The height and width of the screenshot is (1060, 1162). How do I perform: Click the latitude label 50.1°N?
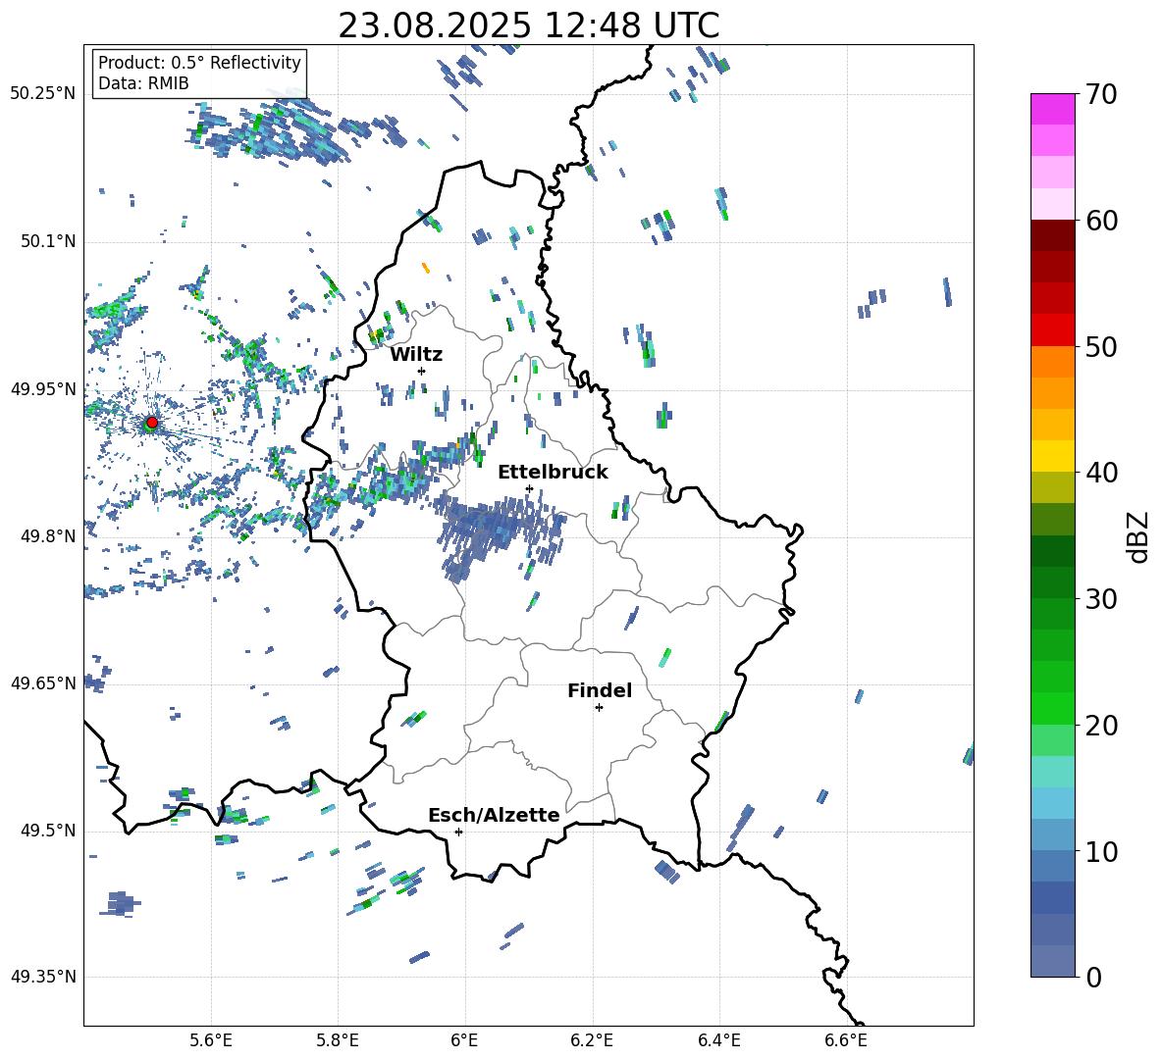(48, 242)
